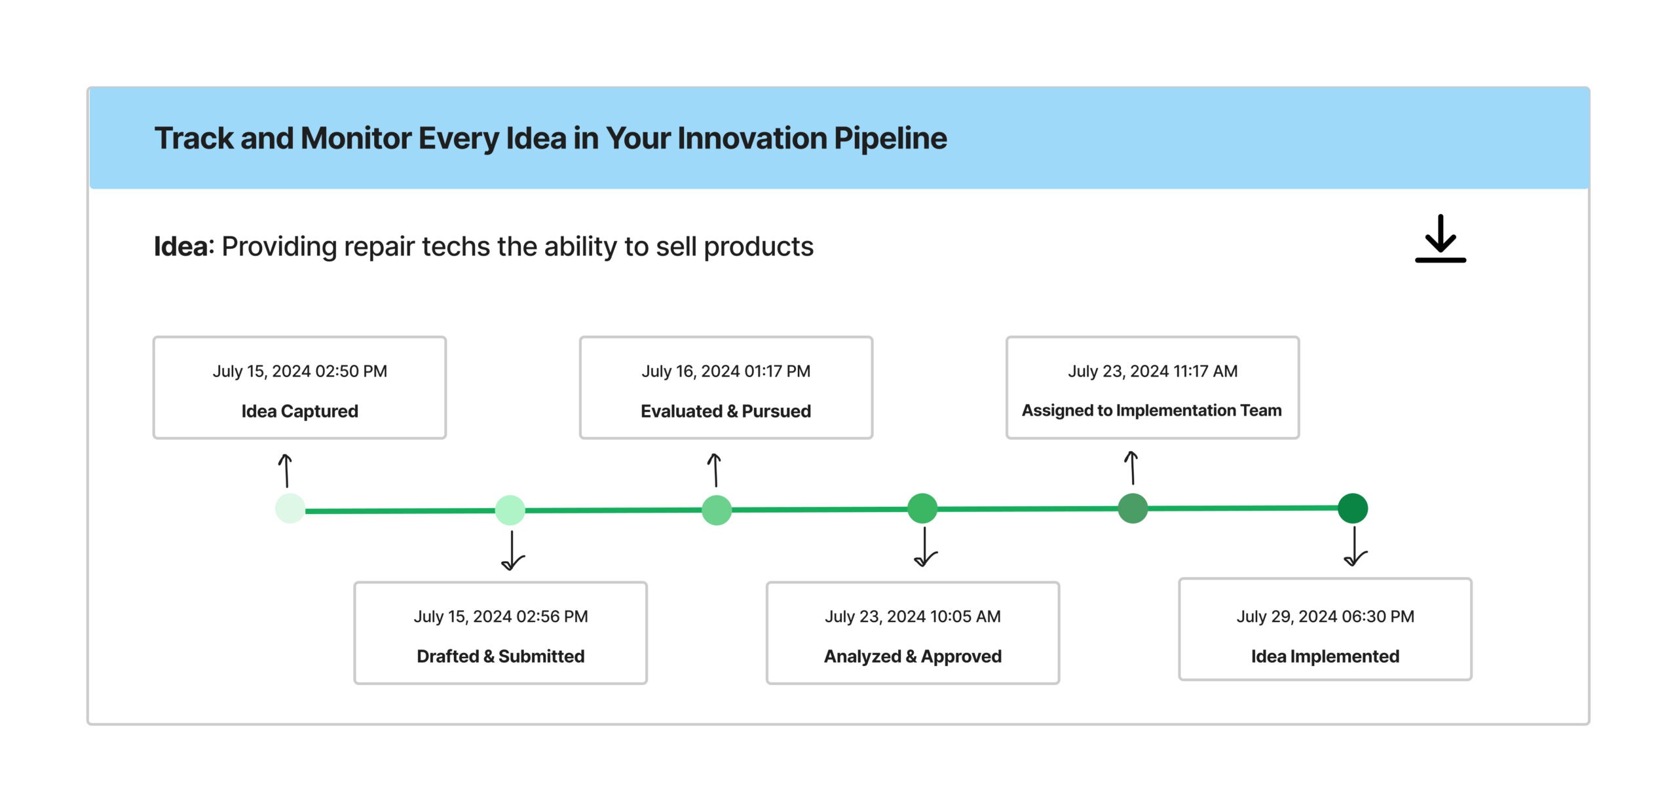Click the up arrow below Idea Captured
Image resolution: width=1677 pixels, height=812 pixels.
pos(286,471)
